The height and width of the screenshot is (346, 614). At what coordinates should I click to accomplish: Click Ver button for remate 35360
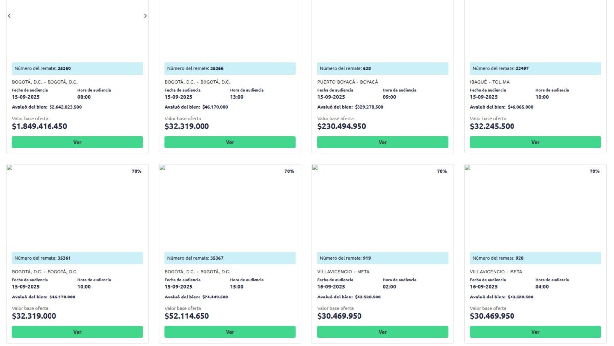[x=77, y=142]
